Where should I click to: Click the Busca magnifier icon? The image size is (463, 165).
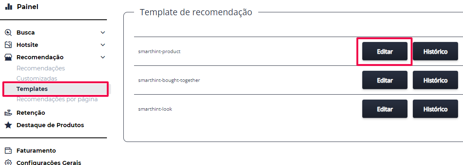tap(9, 33)
